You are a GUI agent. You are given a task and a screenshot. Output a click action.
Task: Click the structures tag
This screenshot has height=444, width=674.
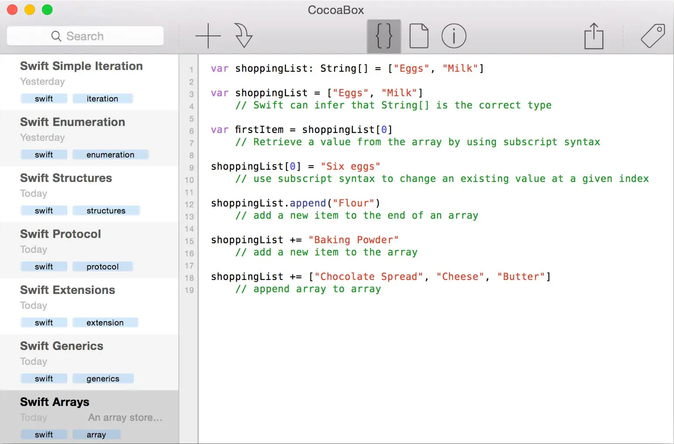coord(106,211)
